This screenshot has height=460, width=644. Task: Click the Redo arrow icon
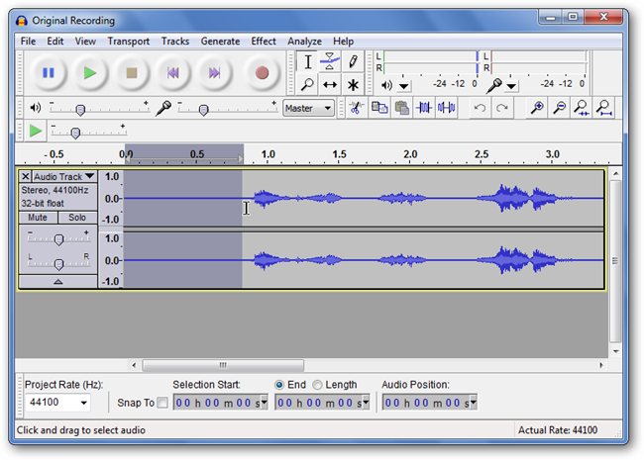[x=502, y=108]
